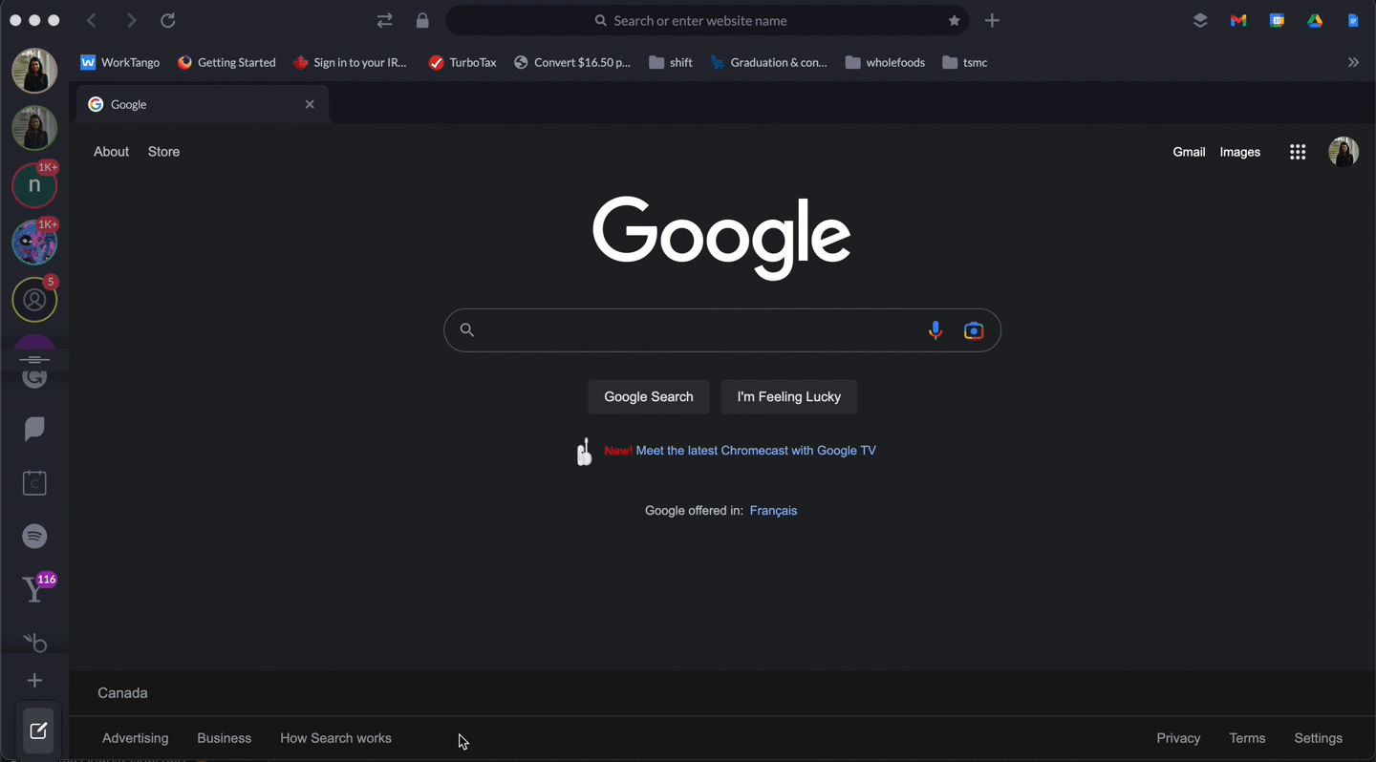Switch Google to Français
The image size is (1376, 762).
(773, 511)
